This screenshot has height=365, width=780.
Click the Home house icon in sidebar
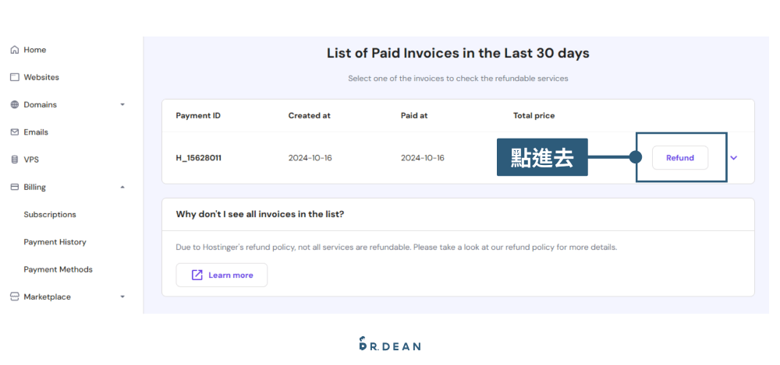tap(14, 50)
